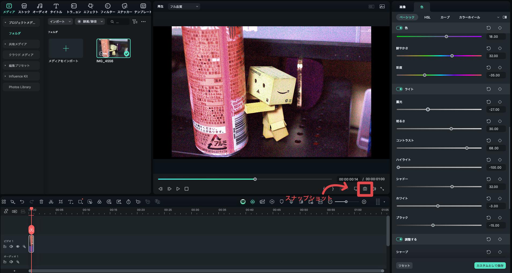
Task: Click the リセット button
Action: point(404,265)
